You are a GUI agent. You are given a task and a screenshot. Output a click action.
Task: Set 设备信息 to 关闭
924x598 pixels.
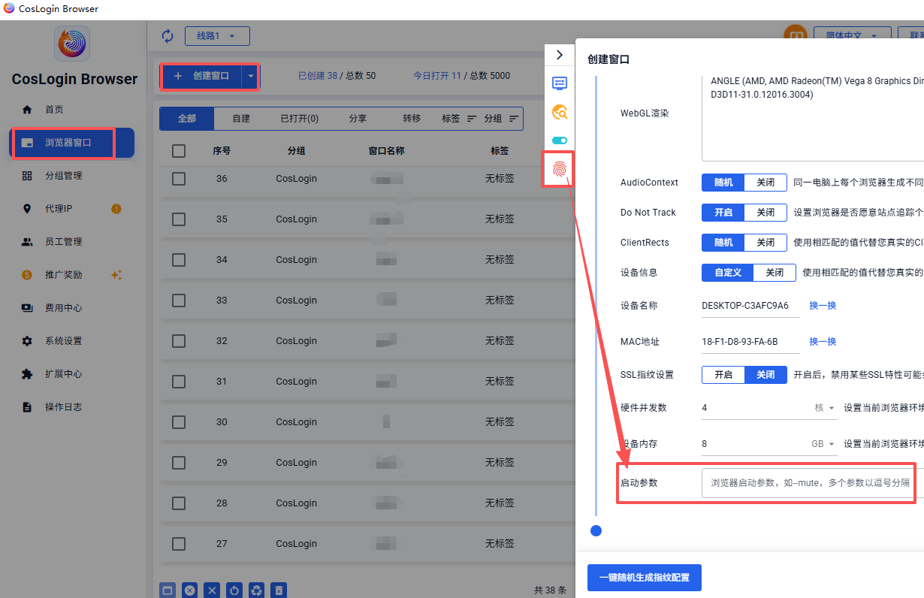pos(775,273)
